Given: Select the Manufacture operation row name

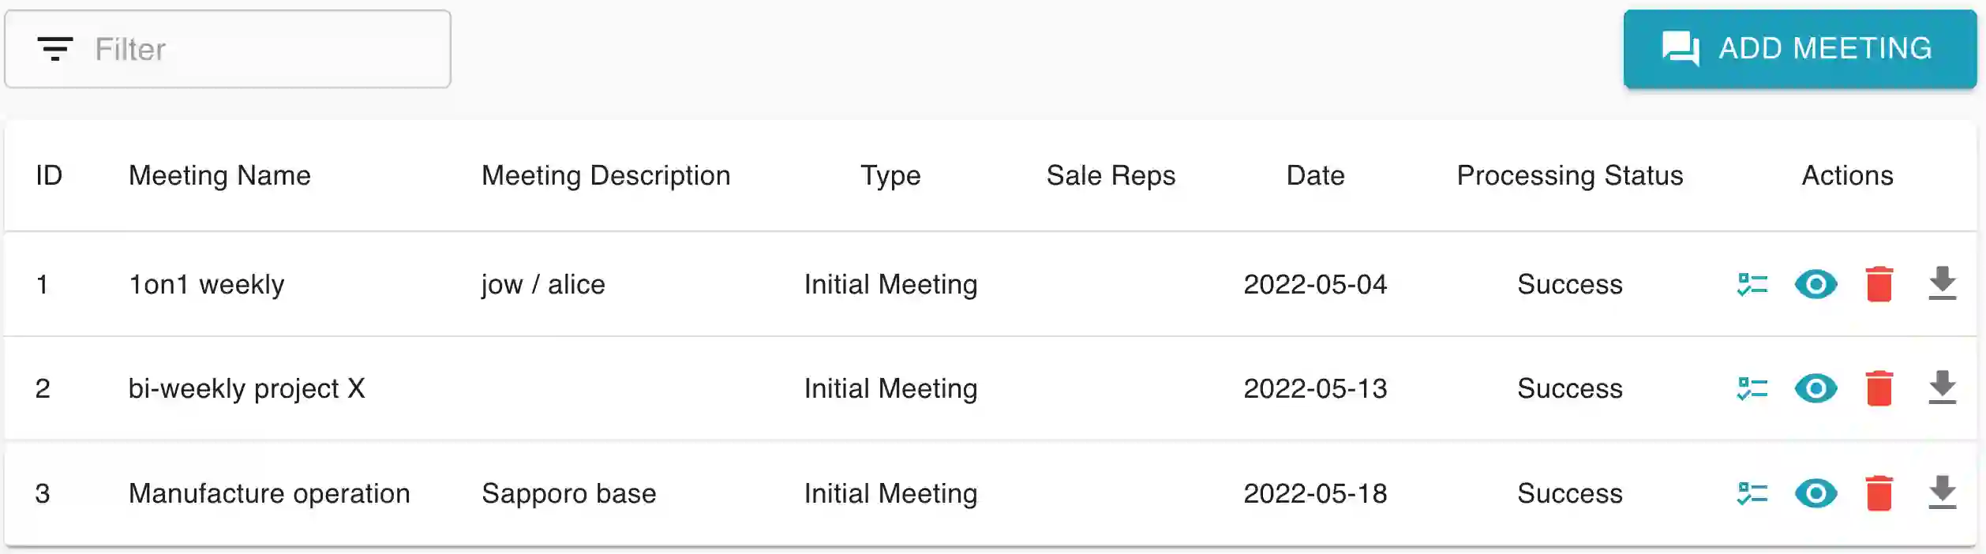Looking at the screenshot, I should [269, 493].
